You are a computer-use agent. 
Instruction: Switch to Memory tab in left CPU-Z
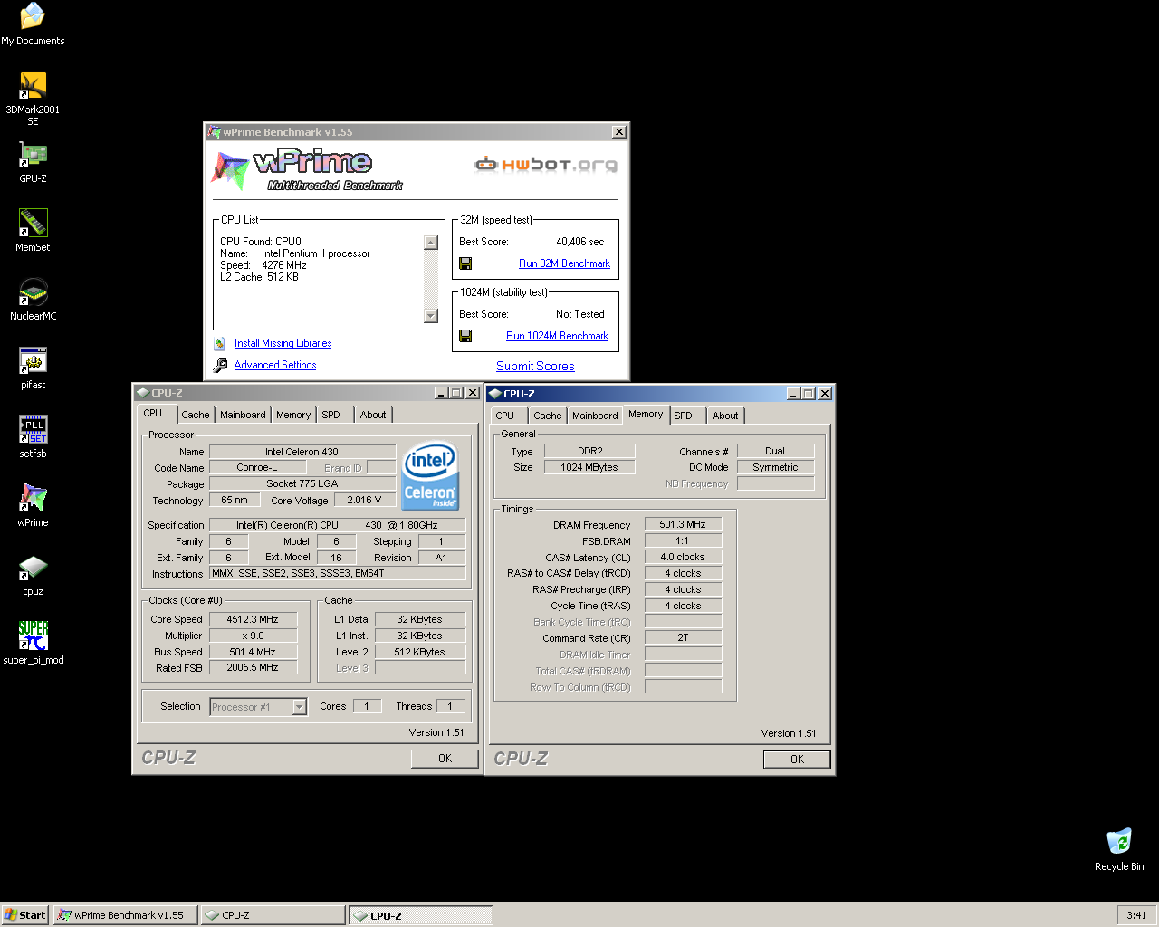pos(293,415)
